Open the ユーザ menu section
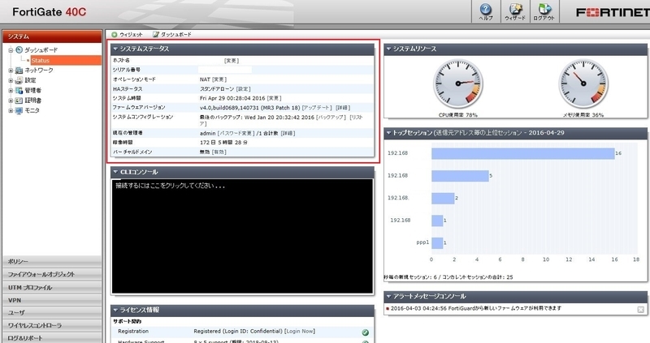Screen dimensions: 650x343 (52, 313)
